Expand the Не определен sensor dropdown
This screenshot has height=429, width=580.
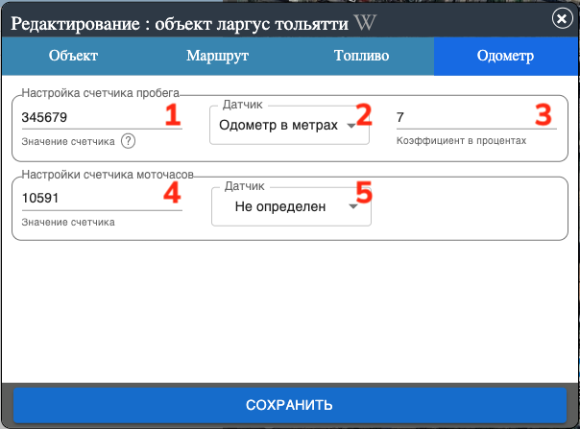[x=280, y=205]
